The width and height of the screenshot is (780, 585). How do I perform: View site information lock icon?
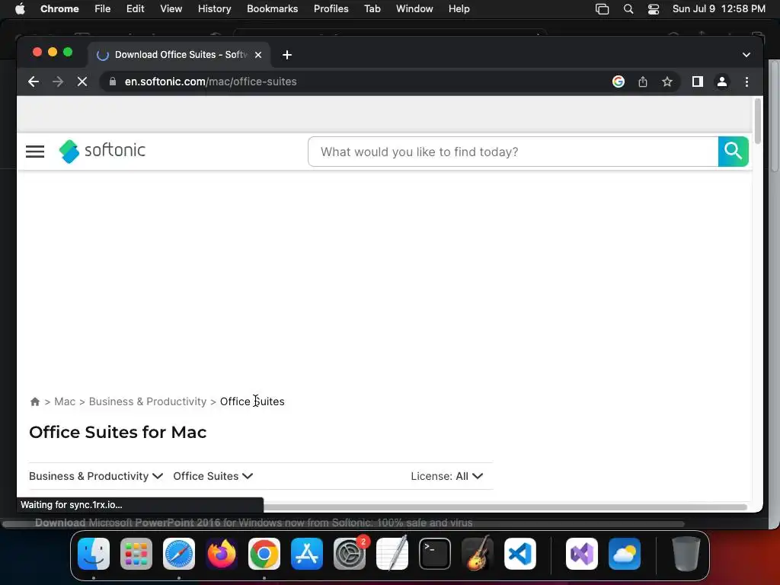pos(113,82)
